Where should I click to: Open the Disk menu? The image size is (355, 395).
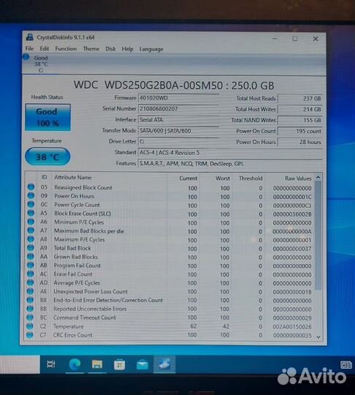110,49
